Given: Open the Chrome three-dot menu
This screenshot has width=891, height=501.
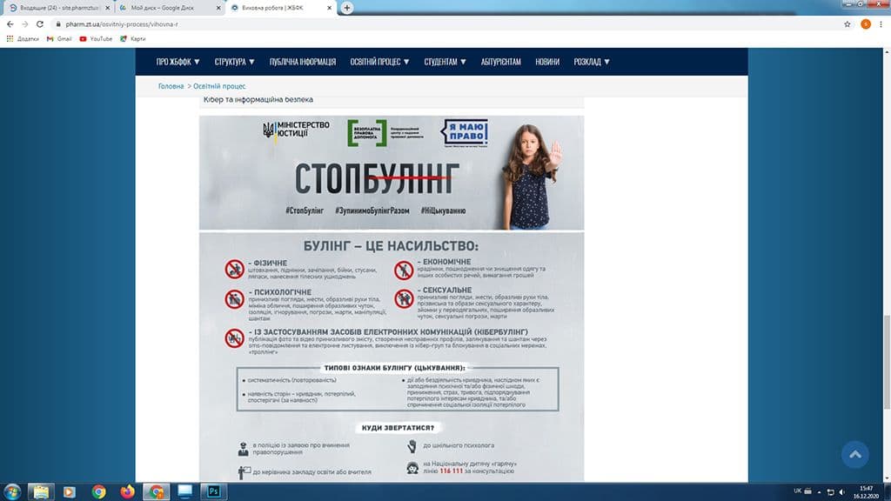Looking at the screenshot, I should (x=881, y=24).
